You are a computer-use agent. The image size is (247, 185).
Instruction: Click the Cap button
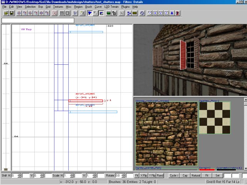(x=185, y=175)
